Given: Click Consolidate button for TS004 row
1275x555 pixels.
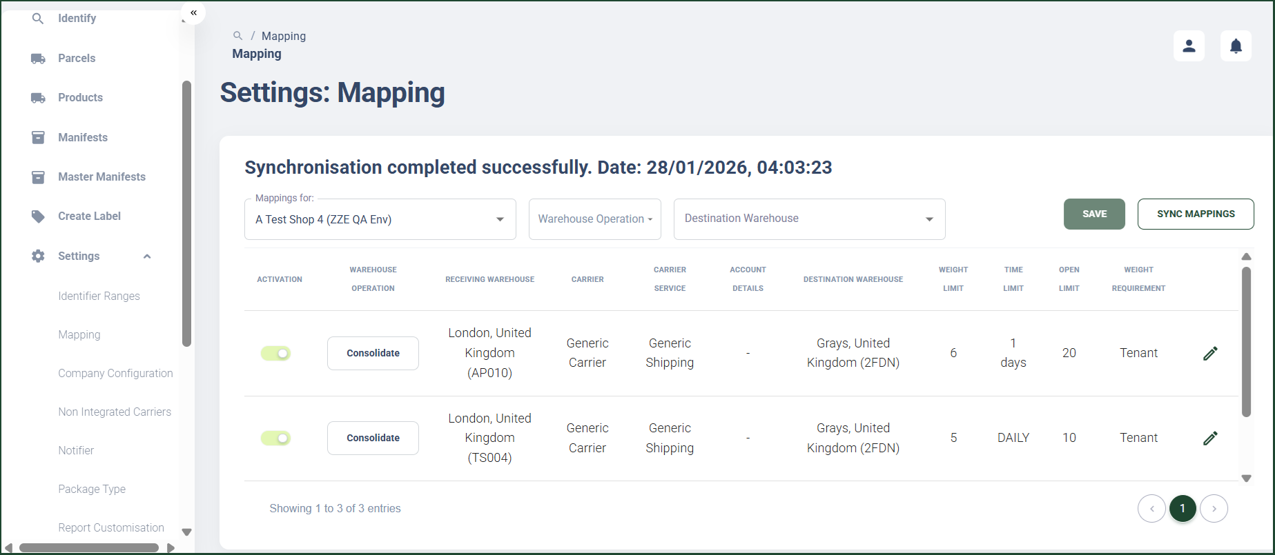Looking at the screenshot, I should pos(373,438).
